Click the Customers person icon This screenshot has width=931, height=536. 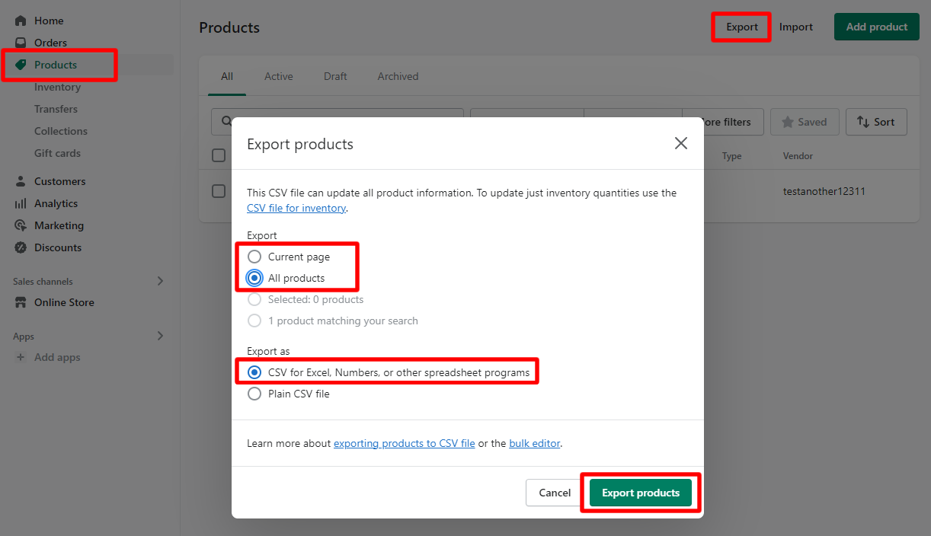pos(21,181)
